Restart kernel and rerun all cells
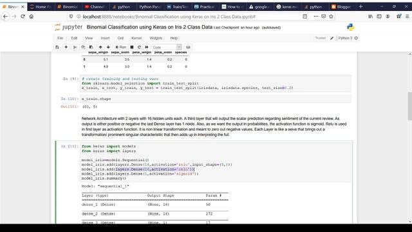412x232 pixels. point(147,47)
